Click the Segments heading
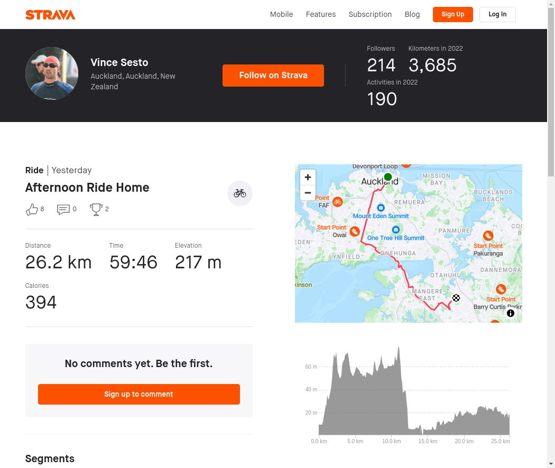The height and width of the screenshot is (468, 555). 50,458
